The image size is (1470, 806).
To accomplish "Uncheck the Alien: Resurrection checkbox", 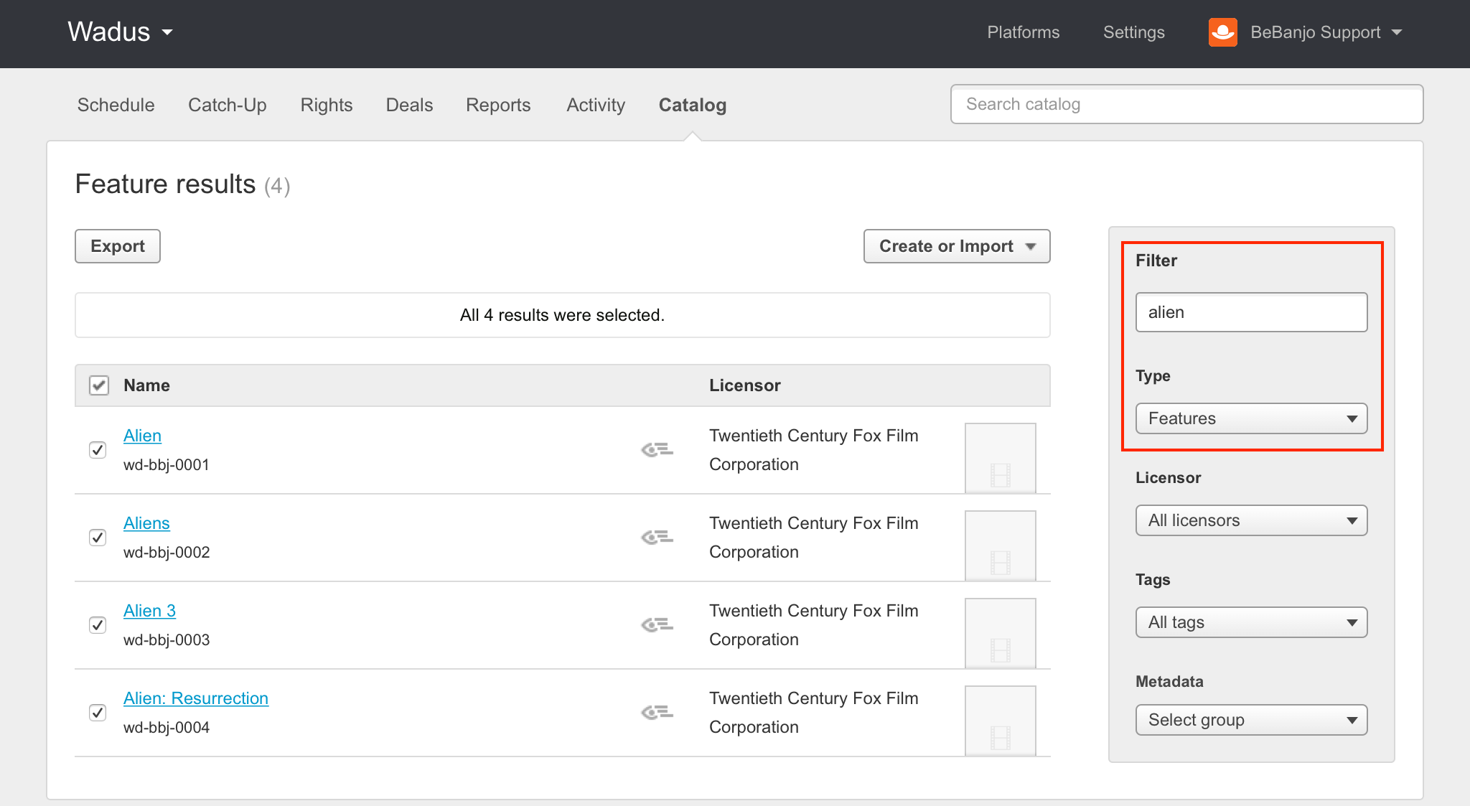I will click(x=98, y=713).
